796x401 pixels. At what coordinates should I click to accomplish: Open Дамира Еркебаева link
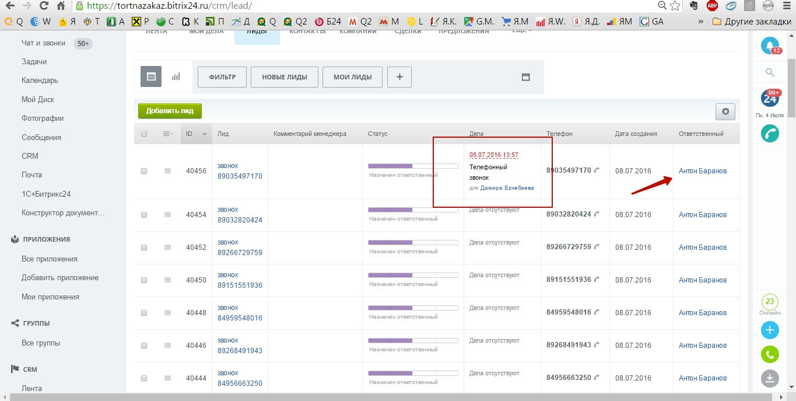507,188
